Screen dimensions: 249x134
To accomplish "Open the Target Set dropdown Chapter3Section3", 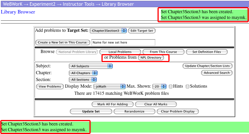I will (x=108, y=31).
